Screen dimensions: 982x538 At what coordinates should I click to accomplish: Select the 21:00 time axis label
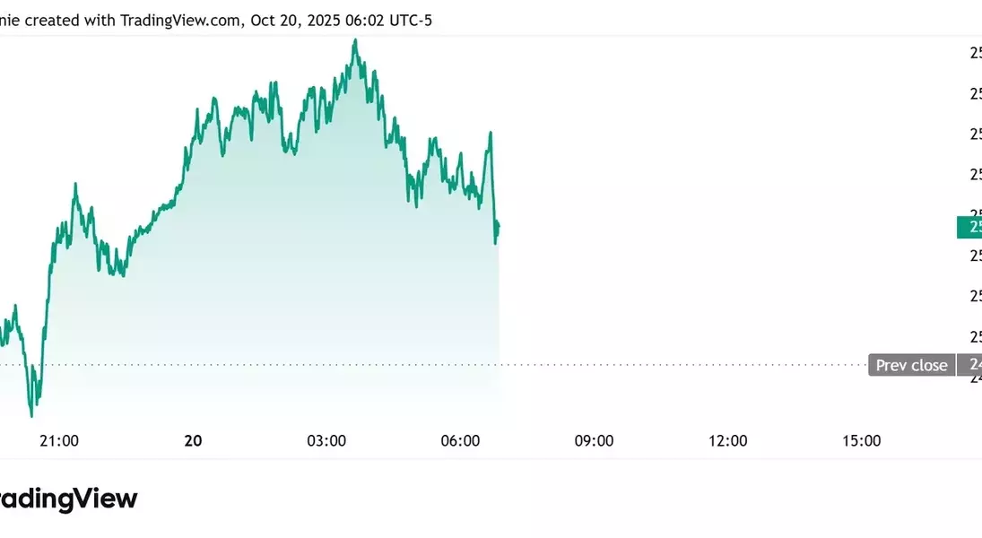click(x=60, y=440)
